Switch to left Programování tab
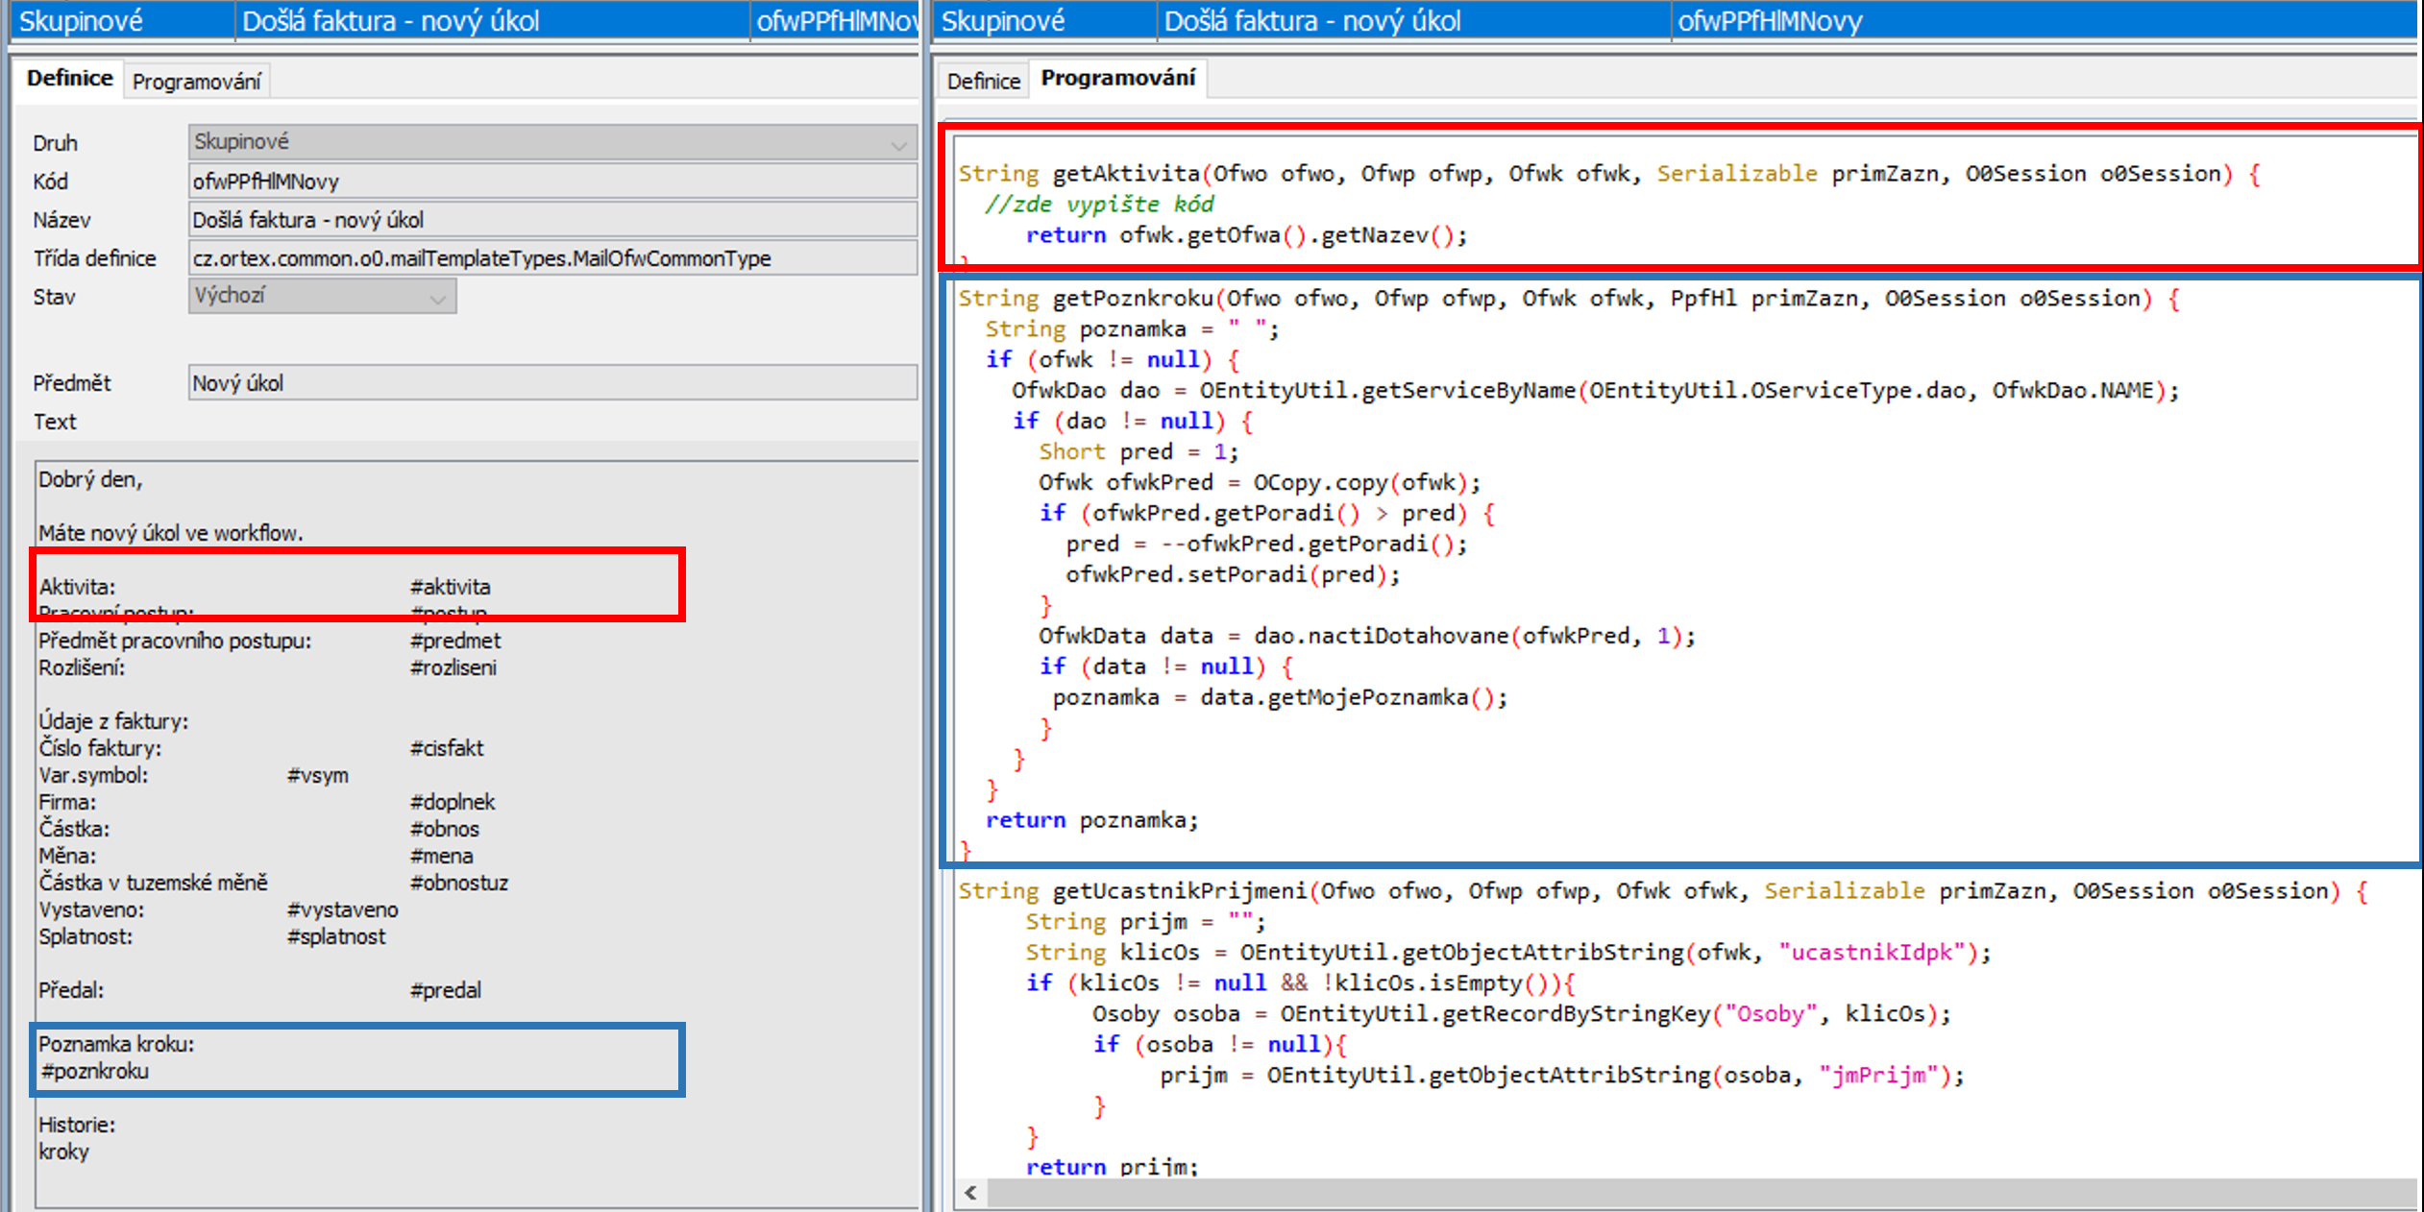 click(x=196, y=82)
